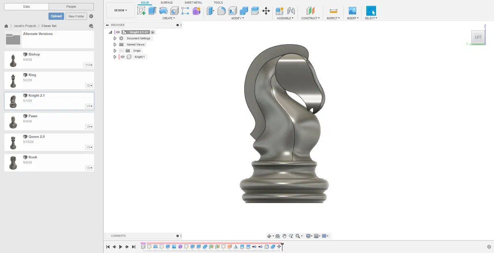Open the Bishop design thumbnail
Screen dimensions: 494x253
tap(13, 60)
